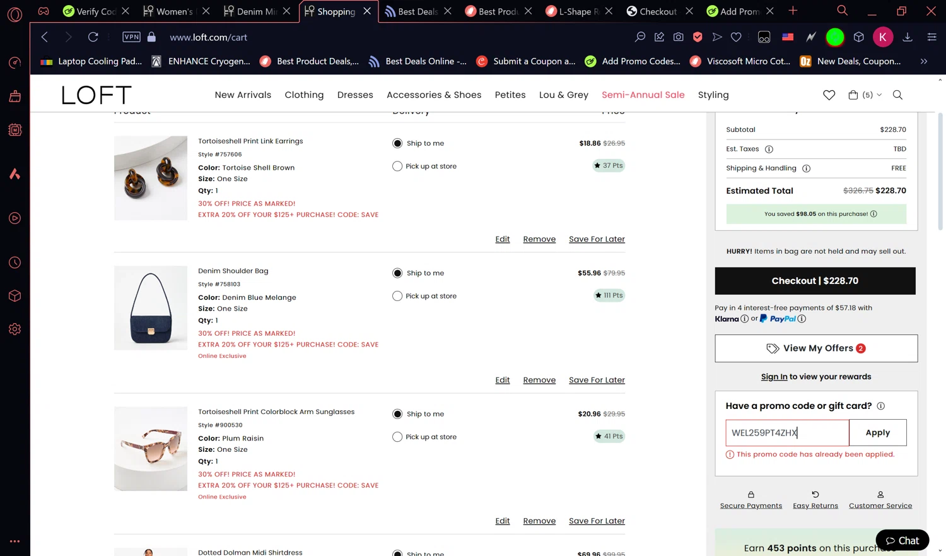Open the Best Product Deals bookmark

point(309,61)
